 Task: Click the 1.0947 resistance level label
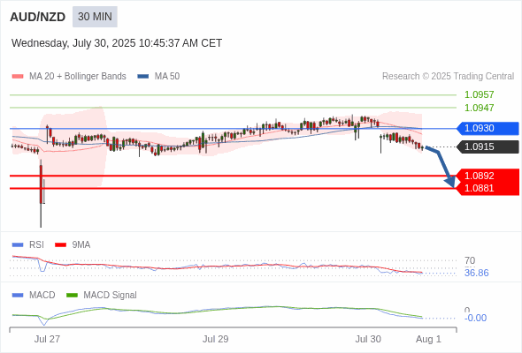(479, 108)
